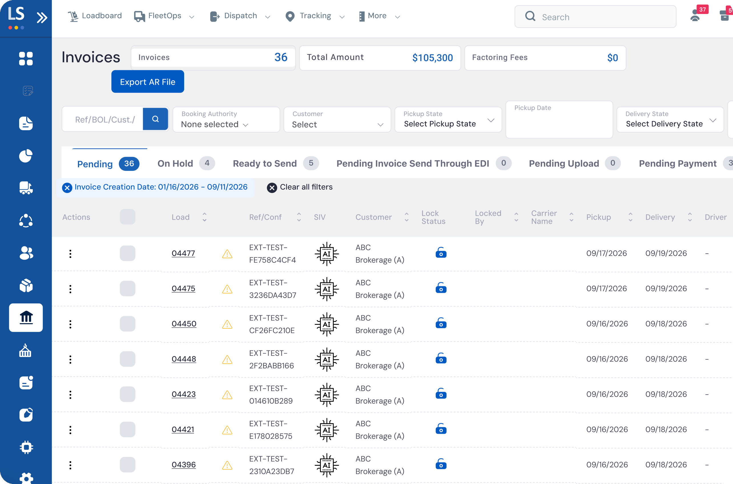The image size is (733, 484).
Task: Check the row checkbox for load 04450
Action: (x=128, y=324)
